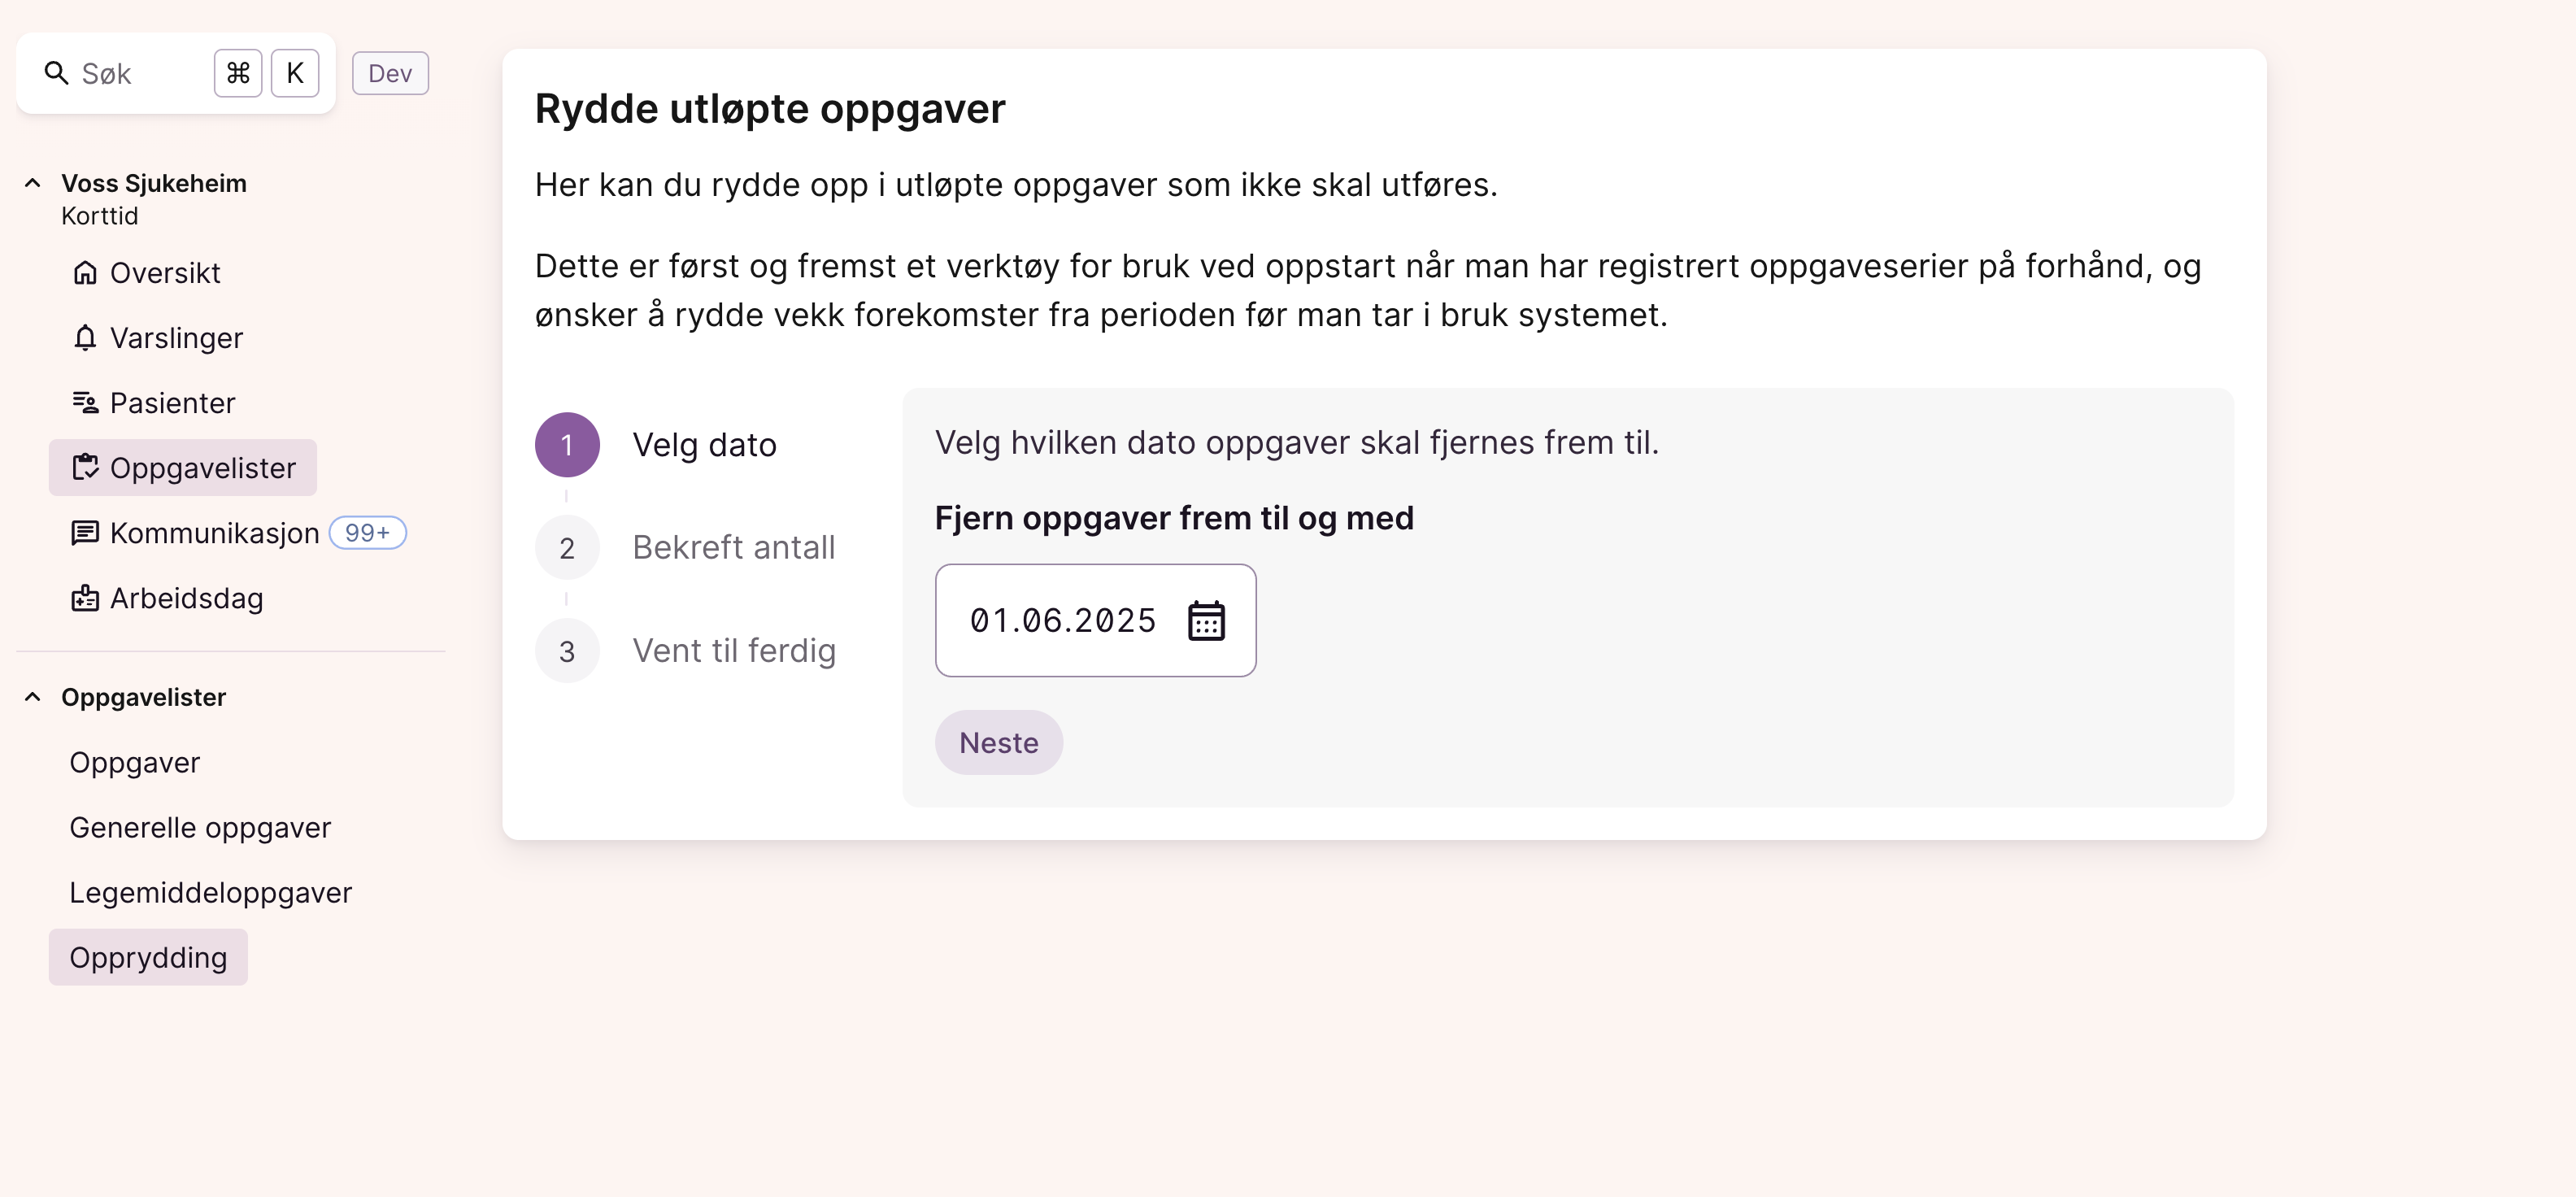The image size is (2576, 1197).
Task: Select step 2 Bekreft antall
Action: (x=733, y=548)
